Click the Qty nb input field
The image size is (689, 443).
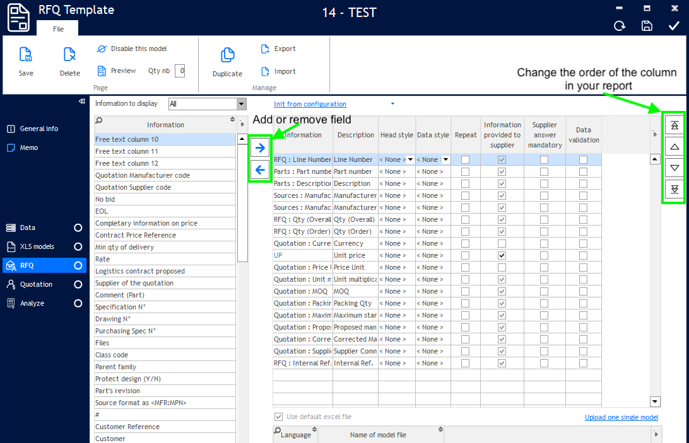click(180, 71)
